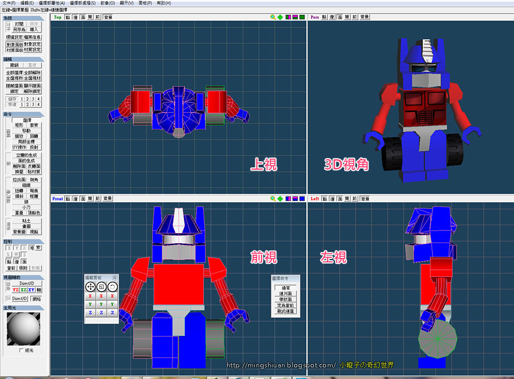Click the 另存為 save-as button
Viewport: 514px width, 379px height.
(x=19, y=29)
